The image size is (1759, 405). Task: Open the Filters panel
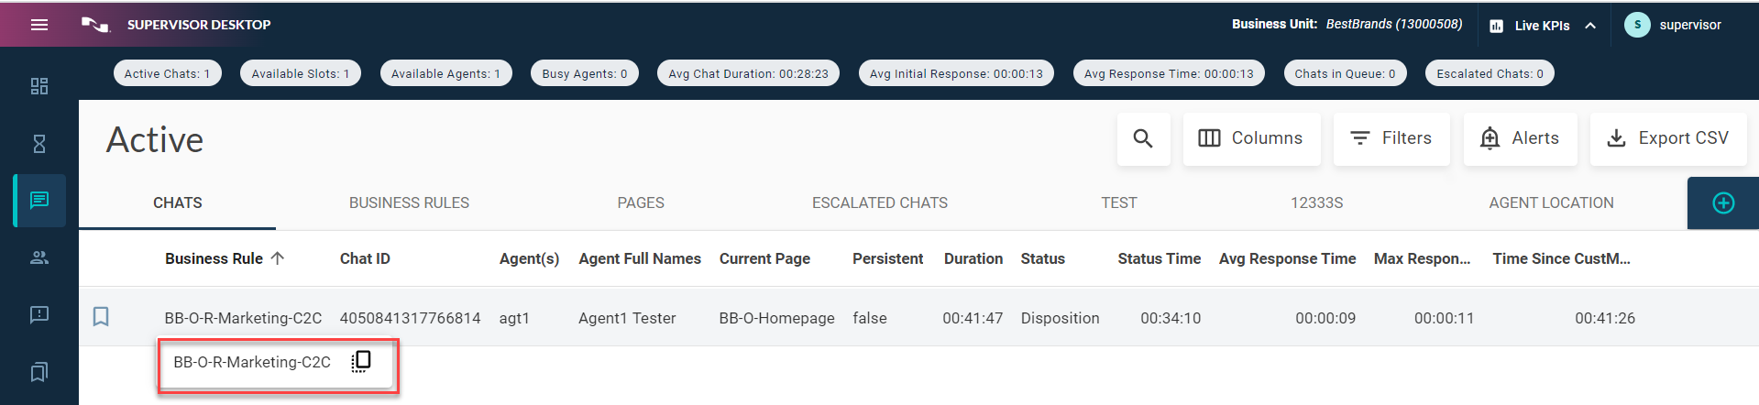[x=1391, y=138]
